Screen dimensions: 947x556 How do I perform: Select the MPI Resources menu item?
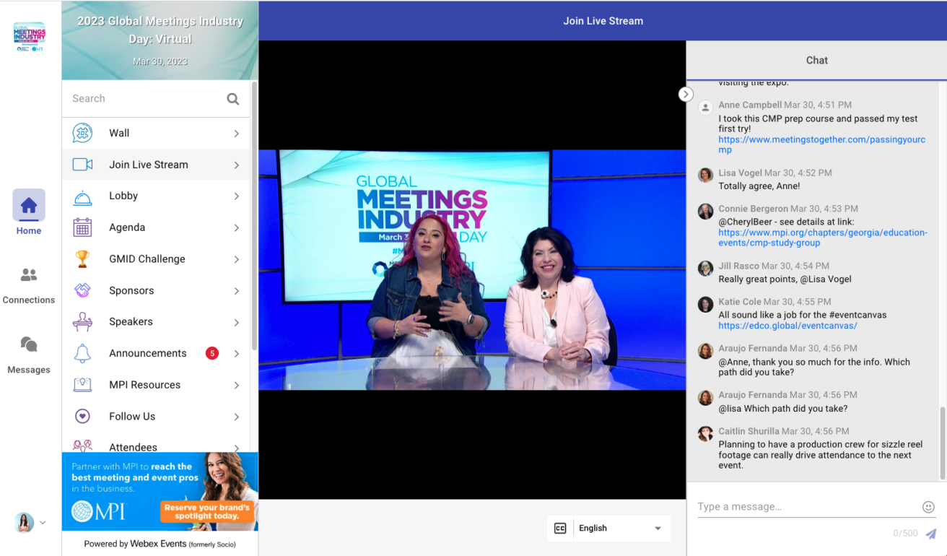(156, 385)
